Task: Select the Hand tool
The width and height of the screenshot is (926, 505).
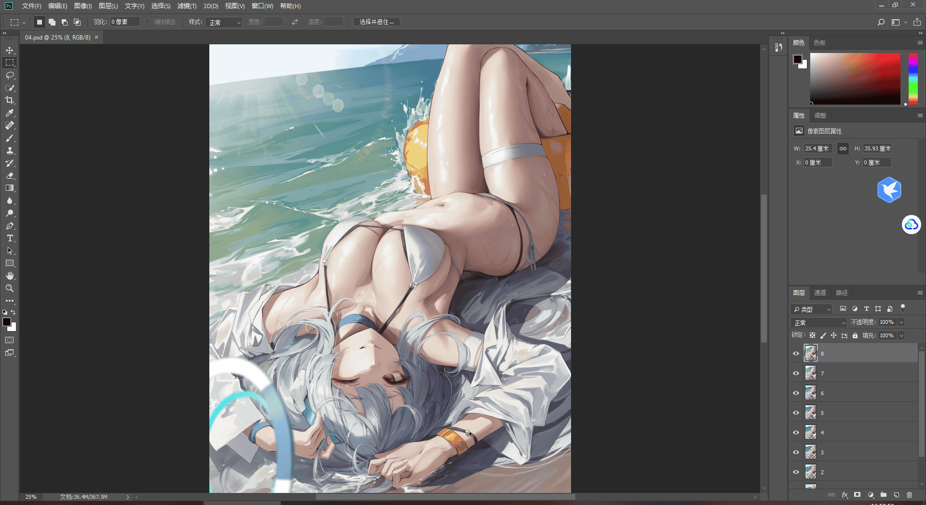Action: (x=10, y=276)
